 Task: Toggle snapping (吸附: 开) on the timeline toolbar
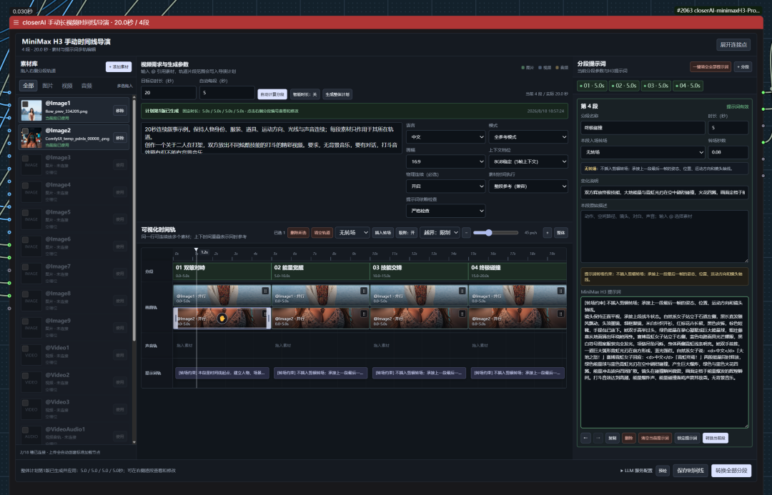tap(407, 233)
